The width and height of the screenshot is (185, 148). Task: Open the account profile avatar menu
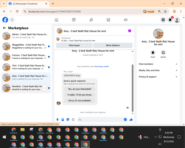point(177,20)
